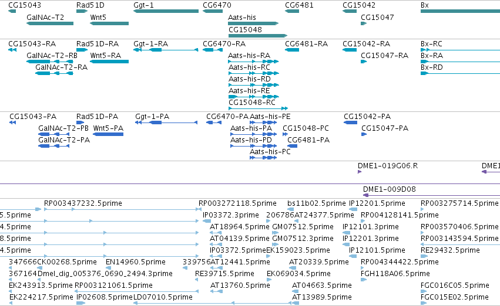The image size is (500, 306).
Task: Click the CG15042 gene label
Action: click(359, 5)
